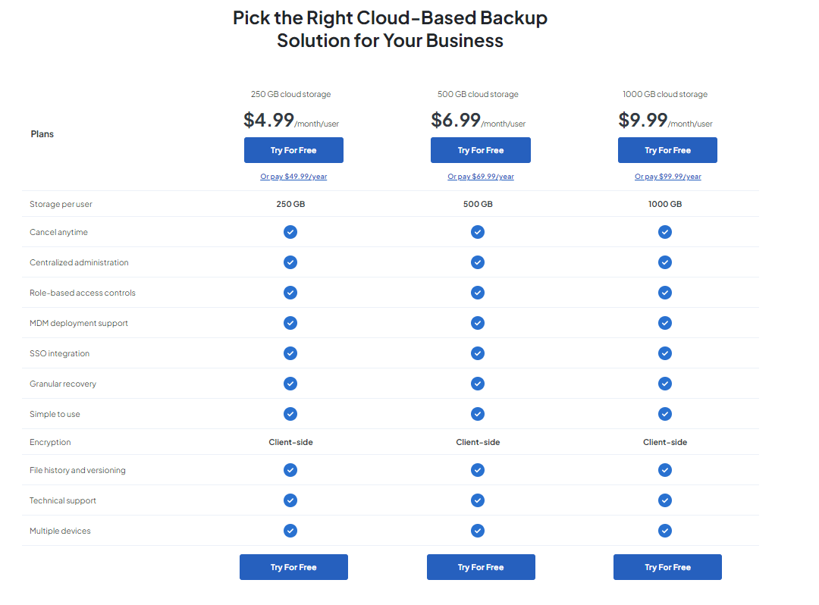Open the $99.99 per year payment link
819x605 pixels.
(x=667, y=176)
